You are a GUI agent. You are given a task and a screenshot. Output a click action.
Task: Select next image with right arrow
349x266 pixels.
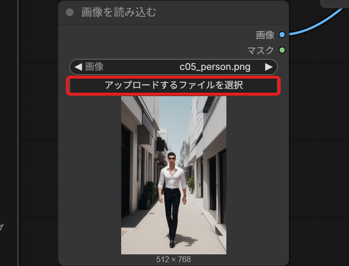(x=269, y=67)
